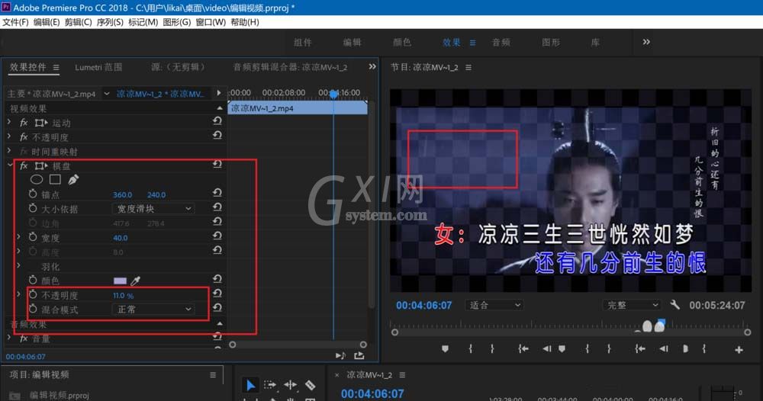The height and width of the screenshot is (401, 763).
Task: Expand the 运动 effect properties
Action: (x=9, y=123)
